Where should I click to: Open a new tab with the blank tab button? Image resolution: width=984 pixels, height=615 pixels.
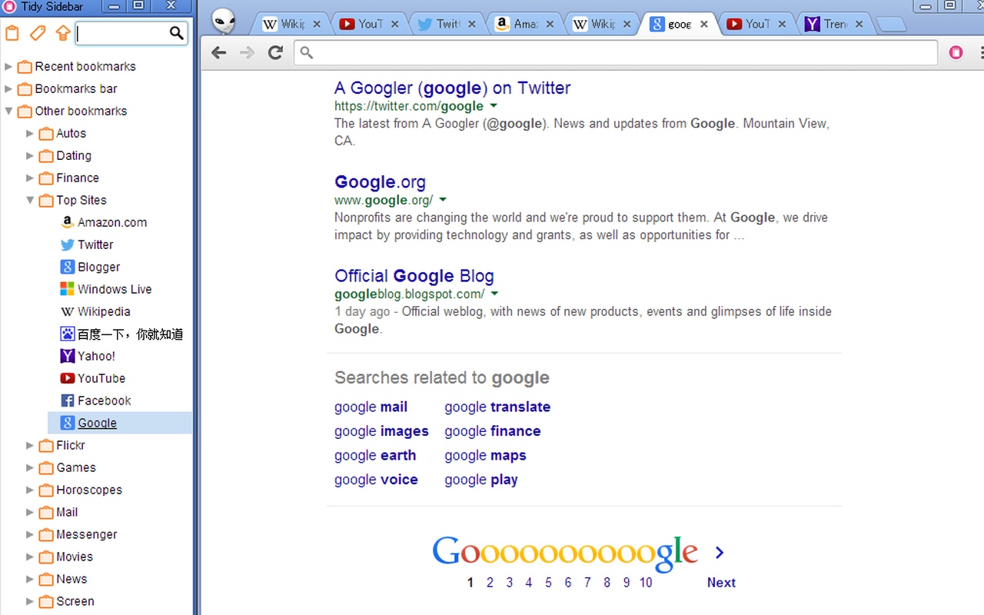890,25
